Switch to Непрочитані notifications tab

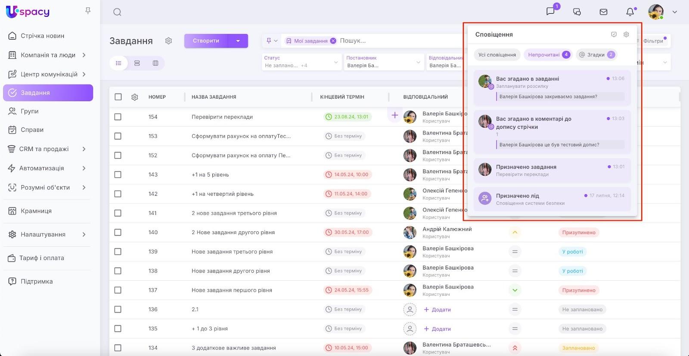[548, 55]
